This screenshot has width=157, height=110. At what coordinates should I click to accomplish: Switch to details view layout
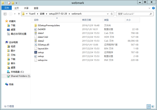click(149, 106)
